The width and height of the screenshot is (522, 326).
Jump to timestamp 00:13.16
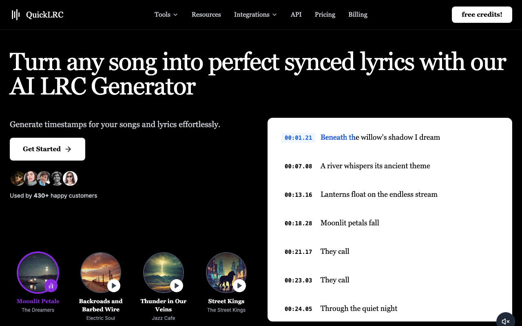[x=299, y=195]
